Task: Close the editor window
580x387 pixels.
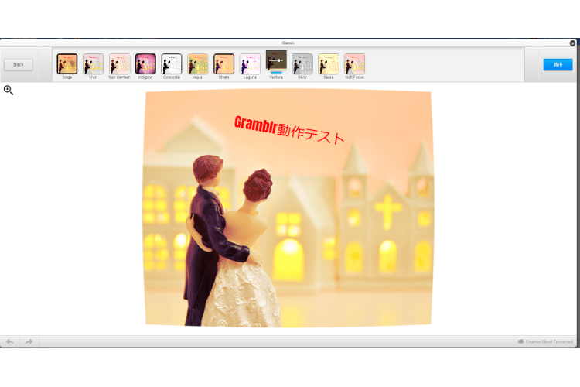Action: [572, 43]
